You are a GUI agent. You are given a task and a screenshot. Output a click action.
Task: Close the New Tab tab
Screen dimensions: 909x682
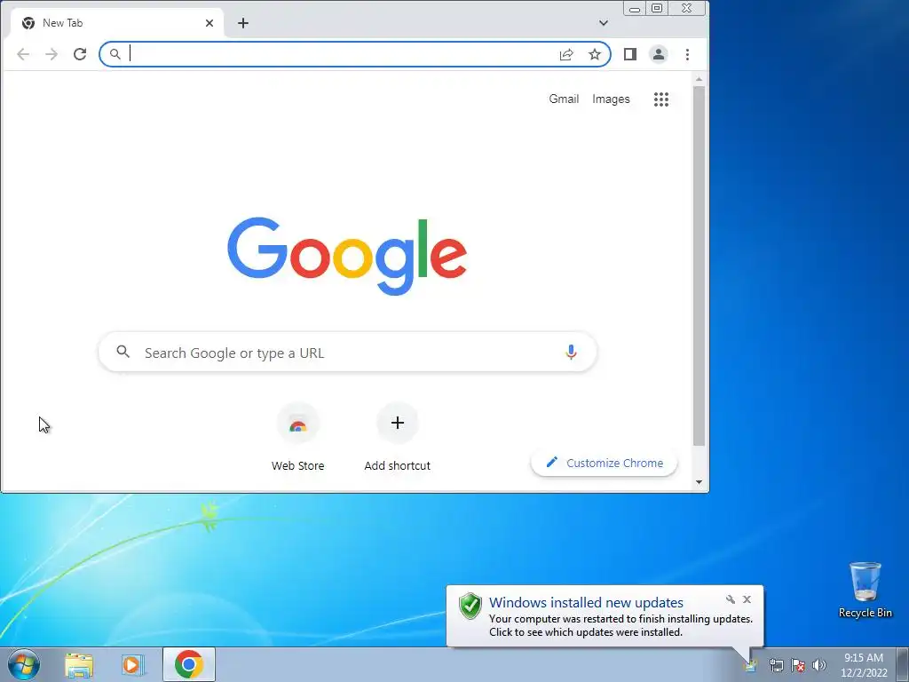tap(209, 23)
